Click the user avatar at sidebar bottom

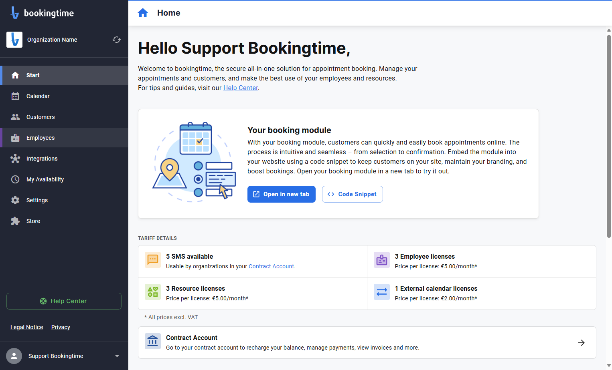(14, 356)
